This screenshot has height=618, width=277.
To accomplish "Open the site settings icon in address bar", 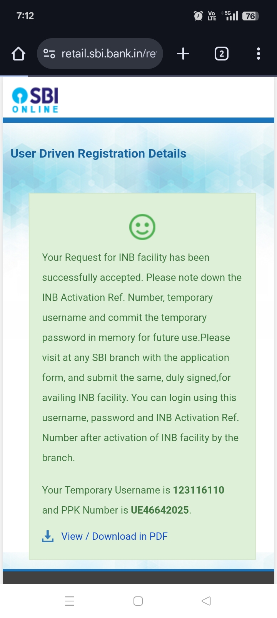I will click(x=49, y=54).
